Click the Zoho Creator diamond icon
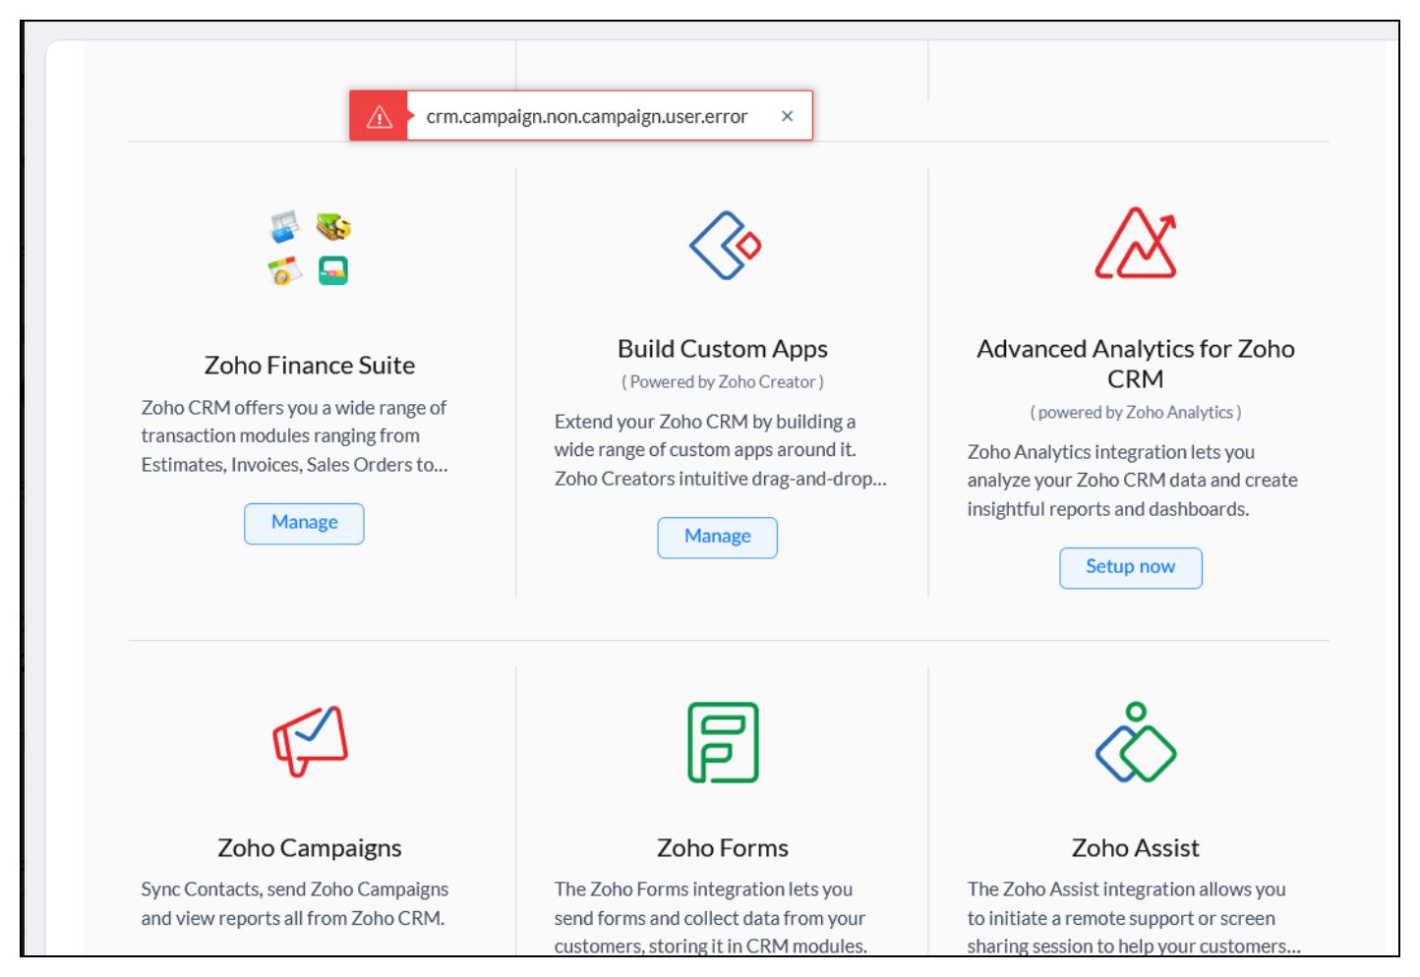1420x977 pixels. pos(725,246)
